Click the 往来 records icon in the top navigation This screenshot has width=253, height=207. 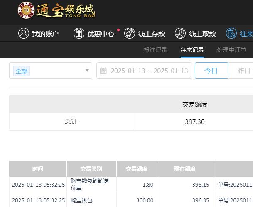231,33
